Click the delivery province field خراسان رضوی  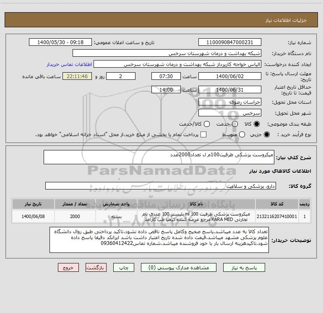tap(230, 102)
